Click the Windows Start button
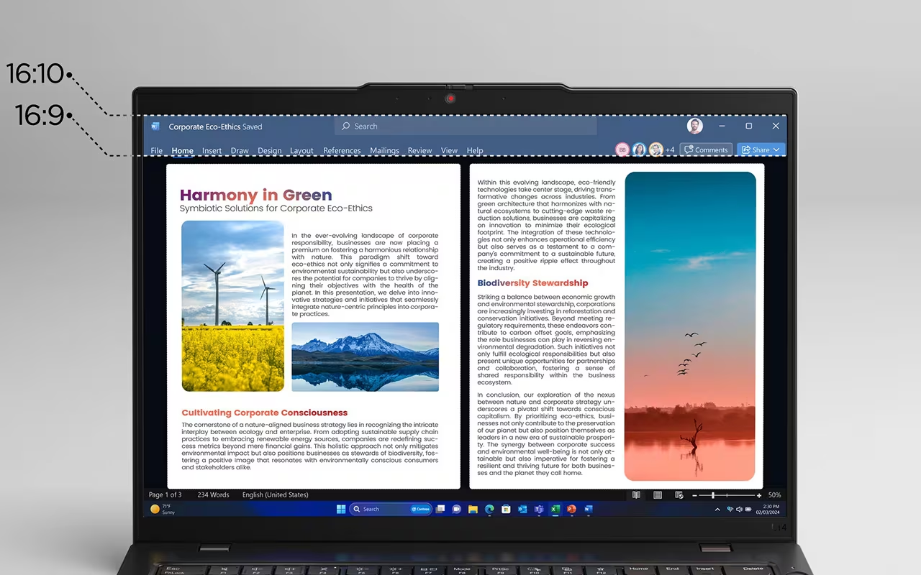921x575 pixels. coord(341,509)
